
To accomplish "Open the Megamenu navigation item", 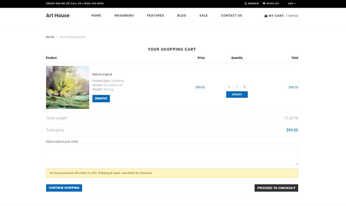I will pyautogui.click(x=124, y=15).
